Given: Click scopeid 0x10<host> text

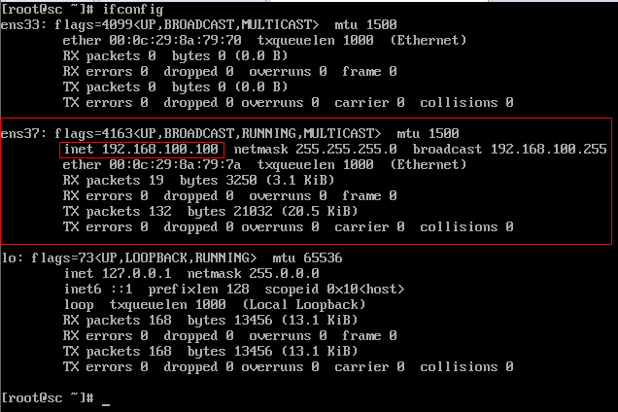Looking at the screenshot, I should [x=334, y=289].
